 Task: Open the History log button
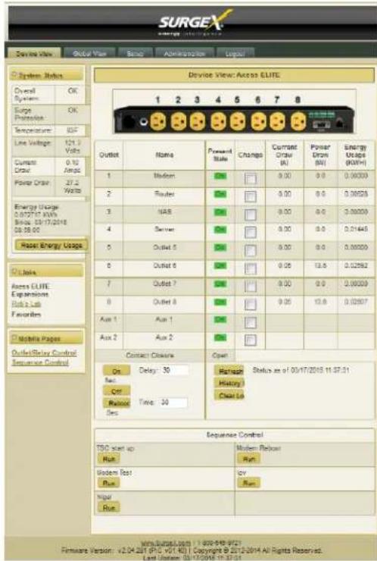click(229, 383)
